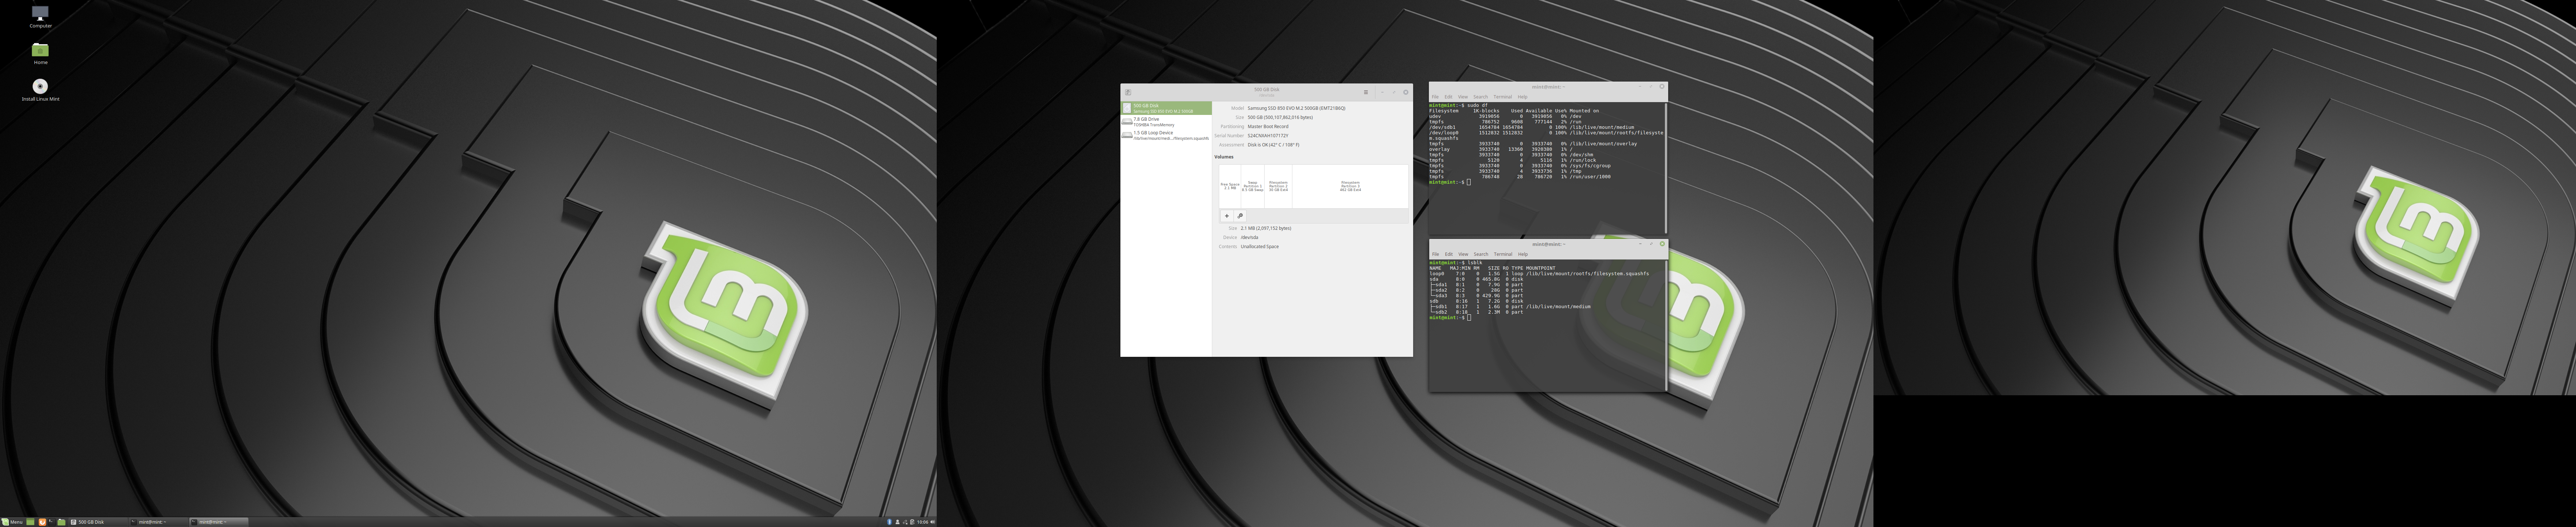Click the disk icon in Disks header bar
2576x527 pixels.
click(1128, 92)
